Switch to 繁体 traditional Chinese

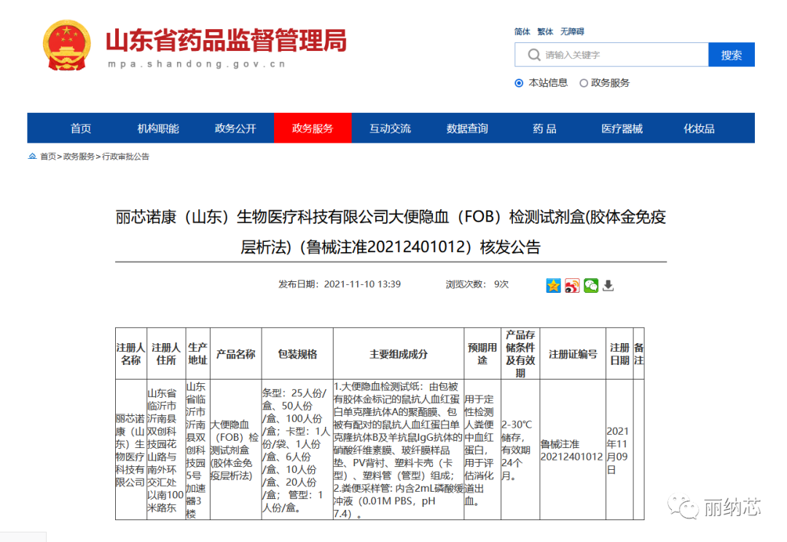[545, 31]
